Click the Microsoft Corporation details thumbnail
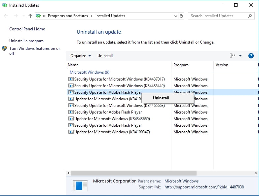 pos(80,185)
